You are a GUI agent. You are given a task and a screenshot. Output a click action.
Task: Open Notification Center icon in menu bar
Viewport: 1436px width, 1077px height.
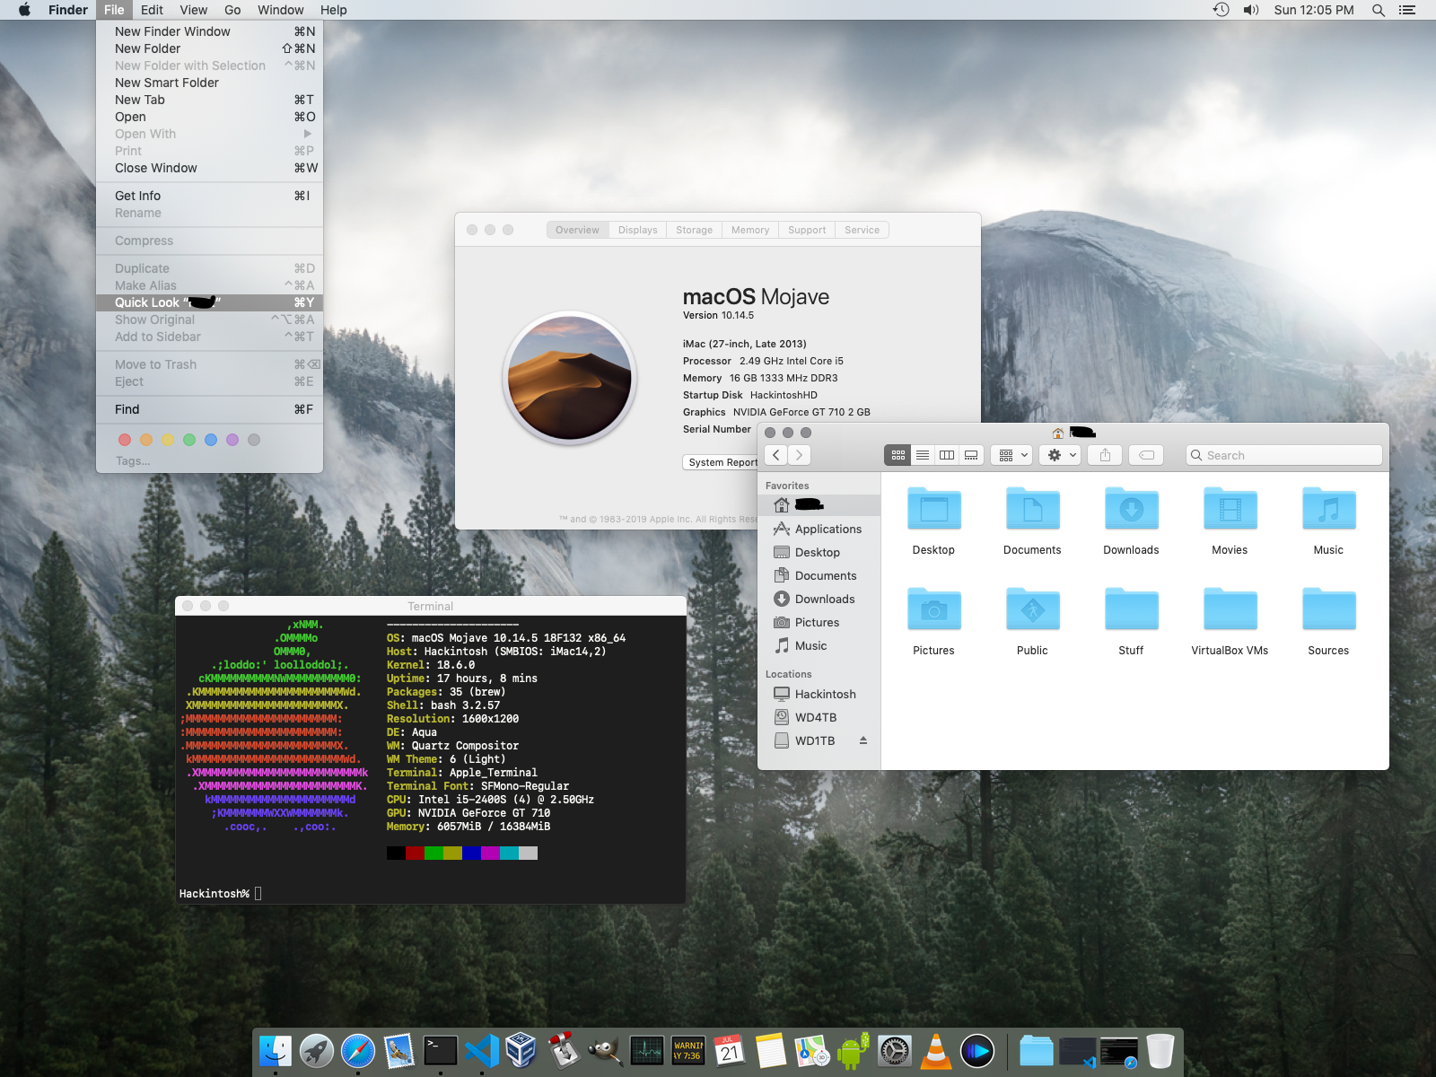[x=1407, y=10]
